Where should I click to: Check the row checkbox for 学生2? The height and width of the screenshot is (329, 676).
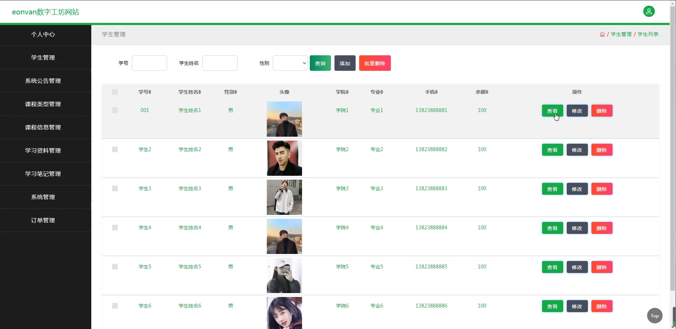115,149
